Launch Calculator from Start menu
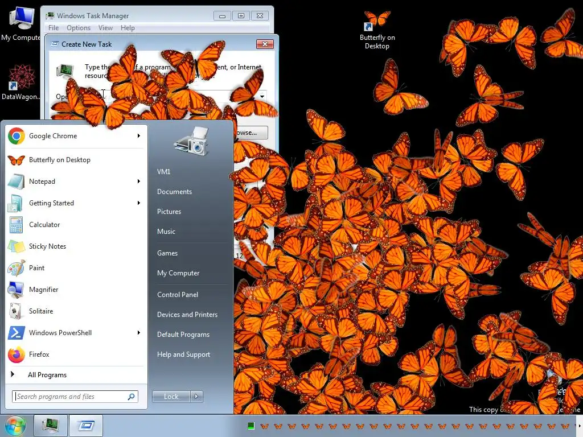583x437 pixels. 75,225
